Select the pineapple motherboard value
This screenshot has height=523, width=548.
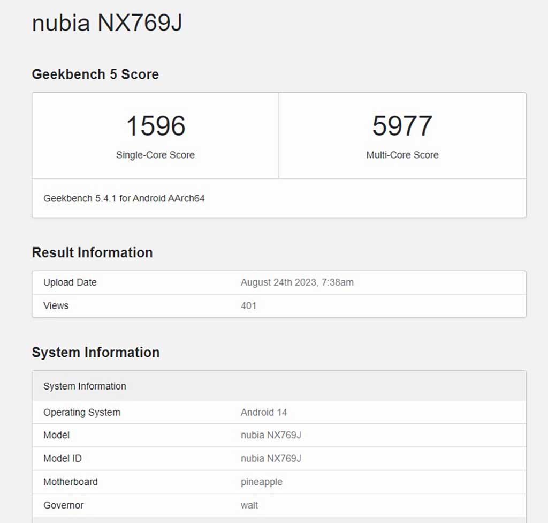coord(261,482)
